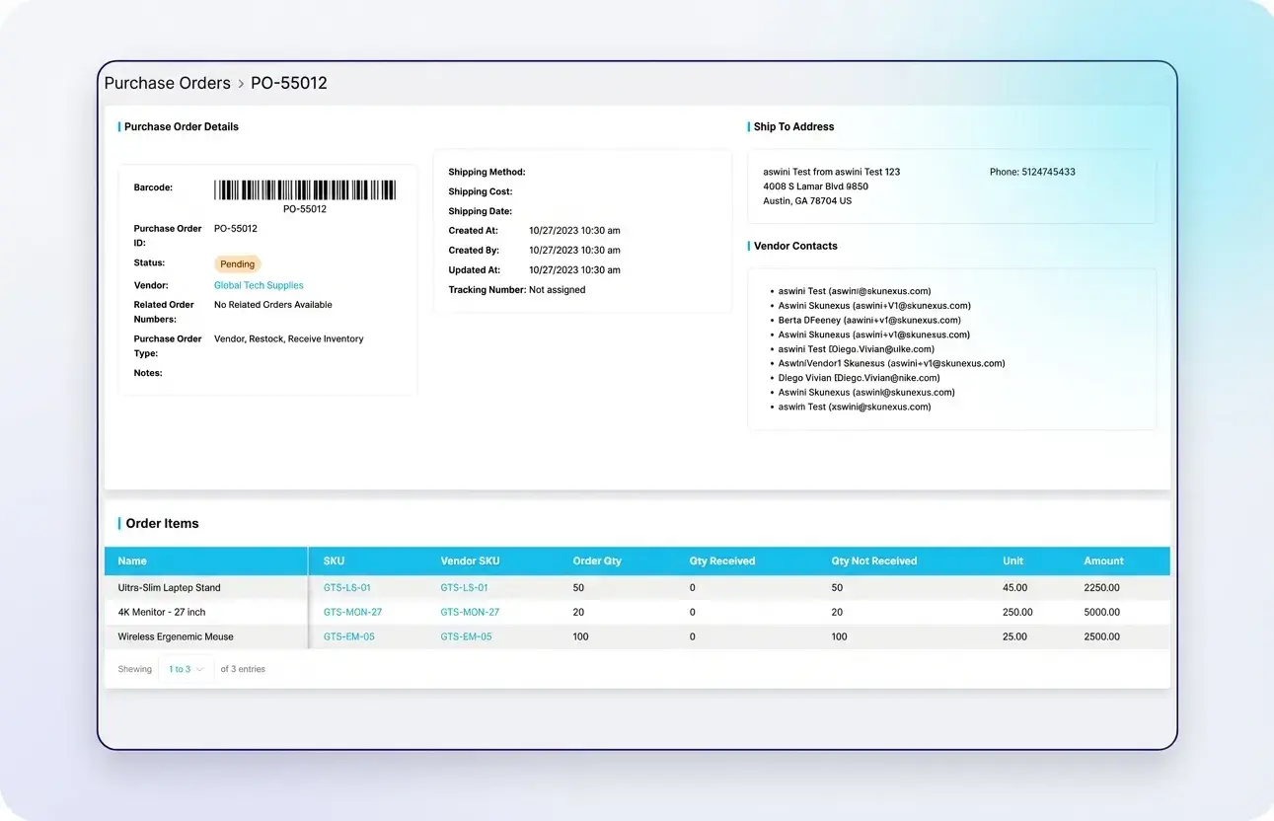Open the Global Tech Supplies vendor link
The height and width of the screenshot is (821, 1274).
(x=259, y=285)
